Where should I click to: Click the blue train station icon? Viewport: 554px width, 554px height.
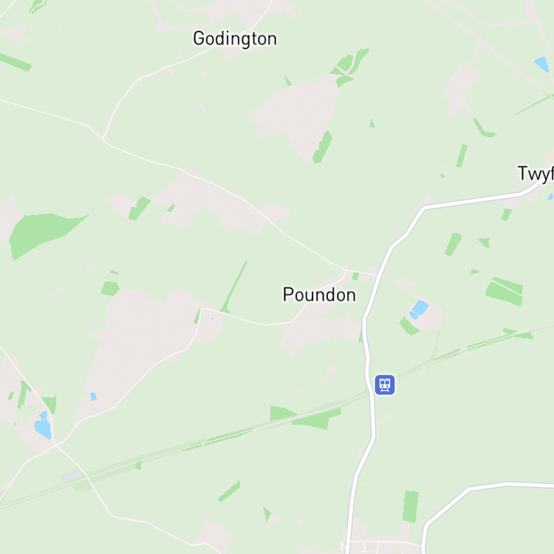(384, 385)
